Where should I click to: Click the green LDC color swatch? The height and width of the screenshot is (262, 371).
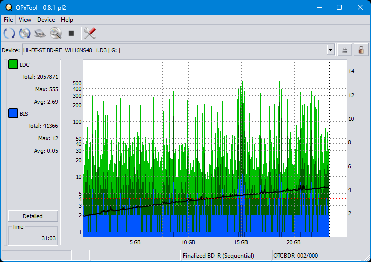click(x=13, y=64)
